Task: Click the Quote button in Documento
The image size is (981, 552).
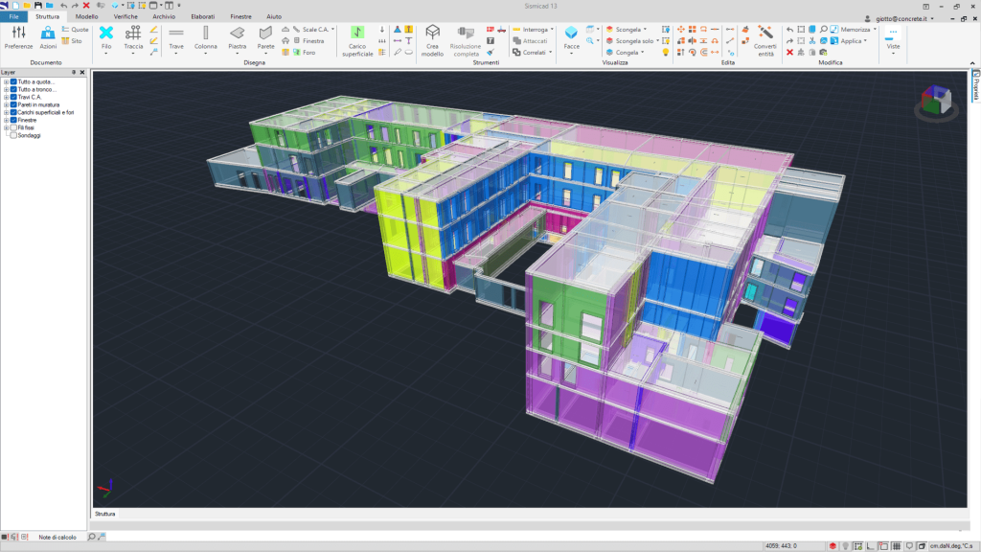Action: (75, 30)
